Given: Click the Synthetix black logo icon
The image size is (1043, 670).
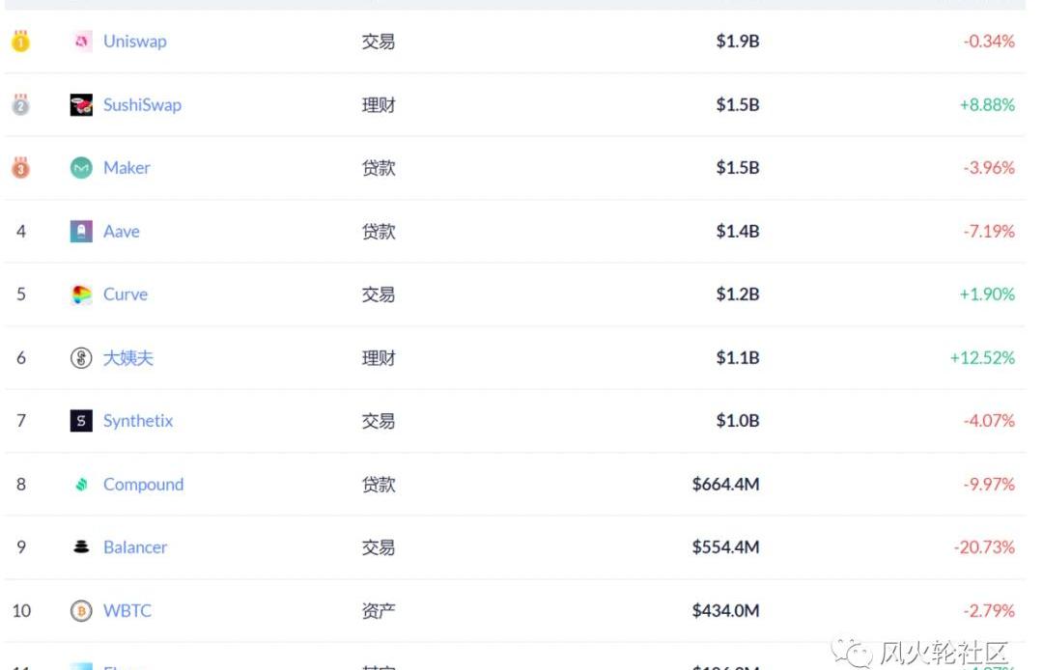Looking at the screenshot, I should 81,421.
